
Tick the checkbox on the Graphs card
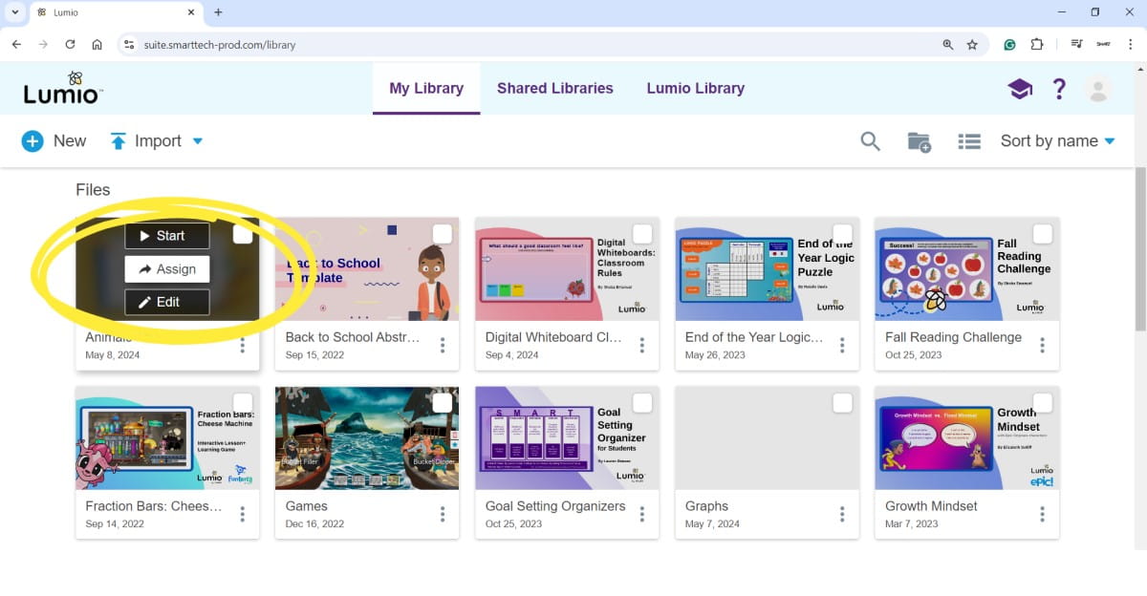click(842, 402)
